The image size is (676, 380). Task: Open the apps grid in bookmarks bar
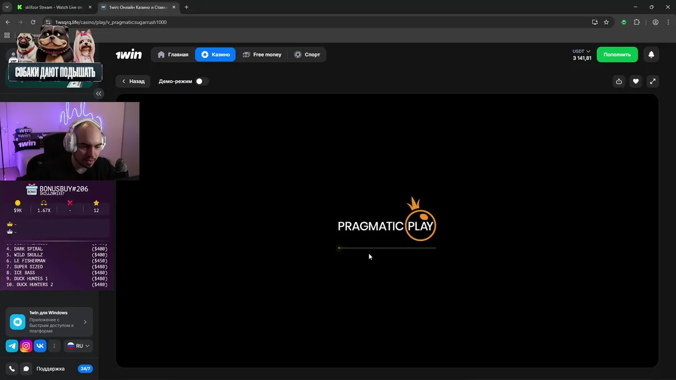click(7, 35)
